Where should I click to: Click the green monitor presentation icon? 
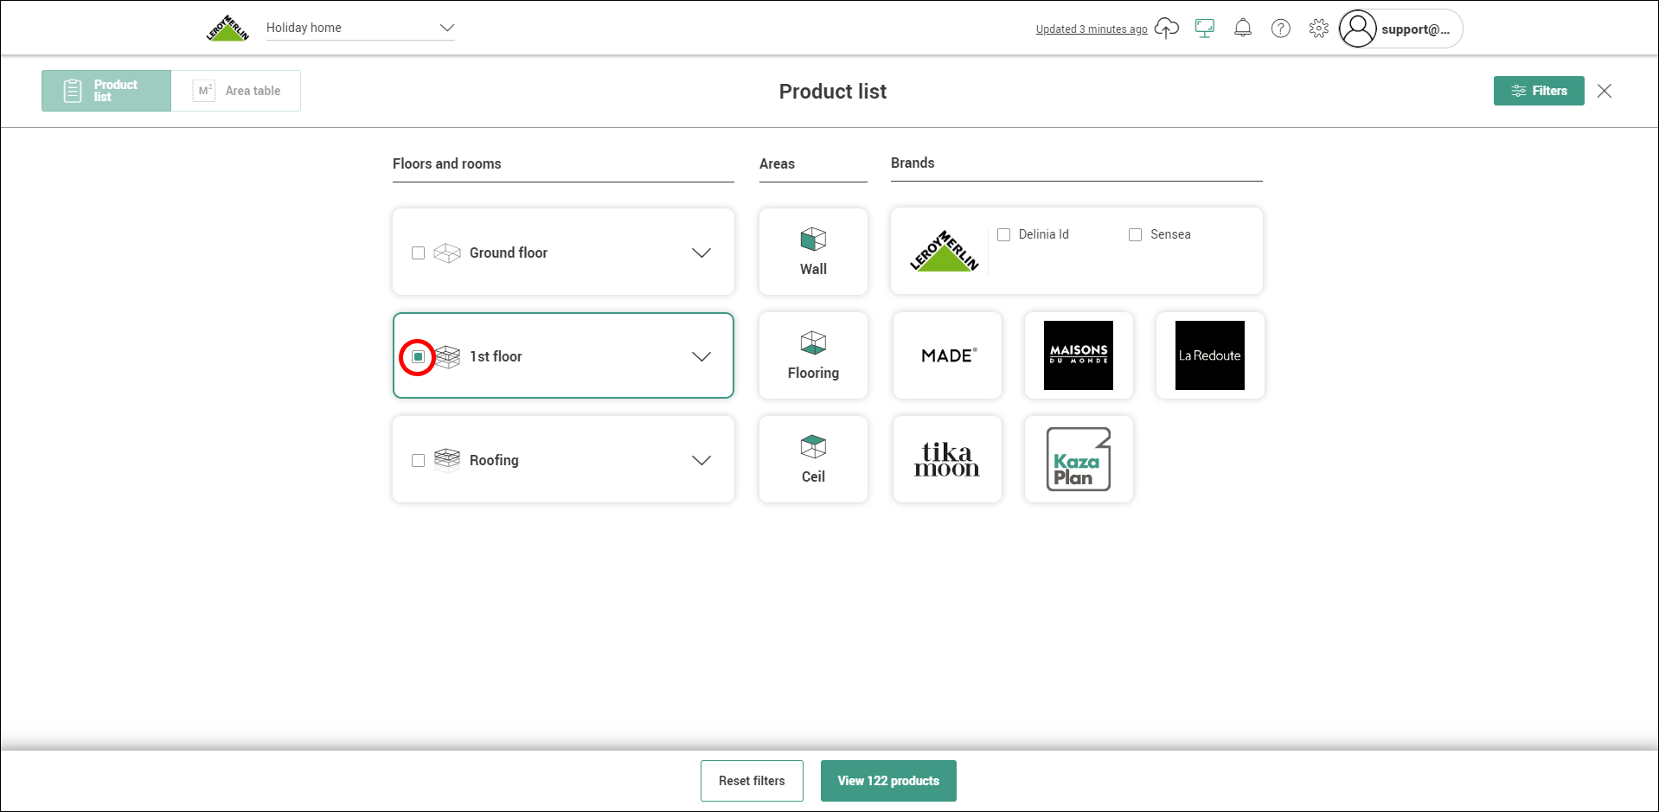tap(1204, 29)
